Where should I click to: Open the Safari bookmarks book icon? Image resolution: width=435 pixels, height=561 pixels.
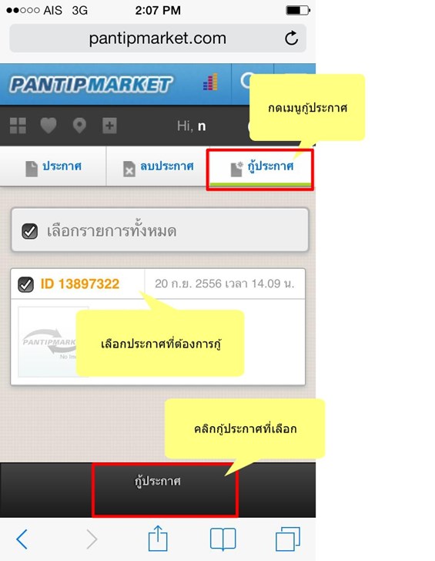tap(223, 539)
